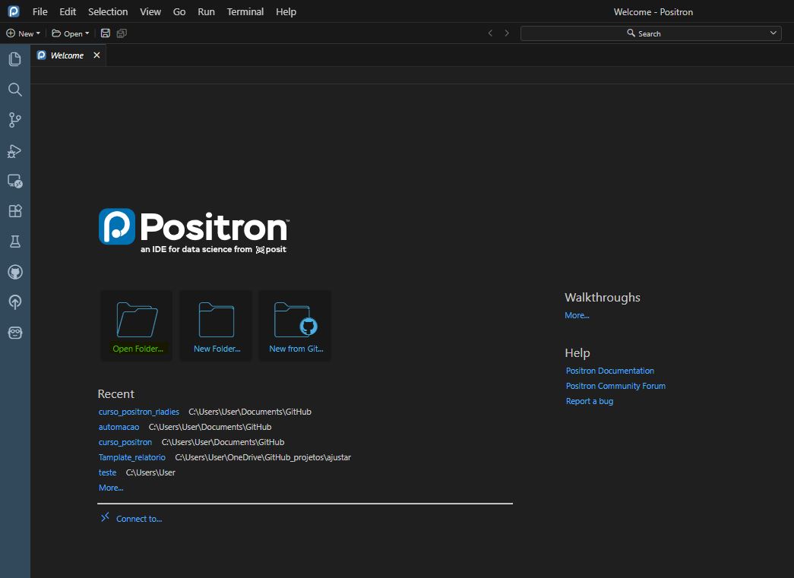
Task: Click the New from Git button
Action: pos(295,325)
